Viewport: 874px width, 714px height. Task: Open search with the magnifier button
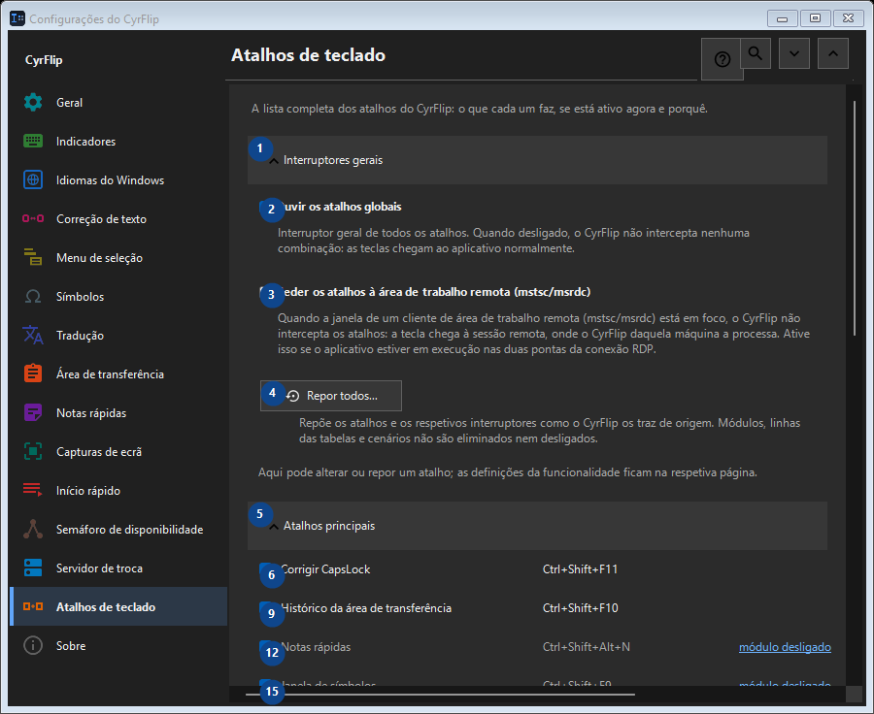(756, 53)
